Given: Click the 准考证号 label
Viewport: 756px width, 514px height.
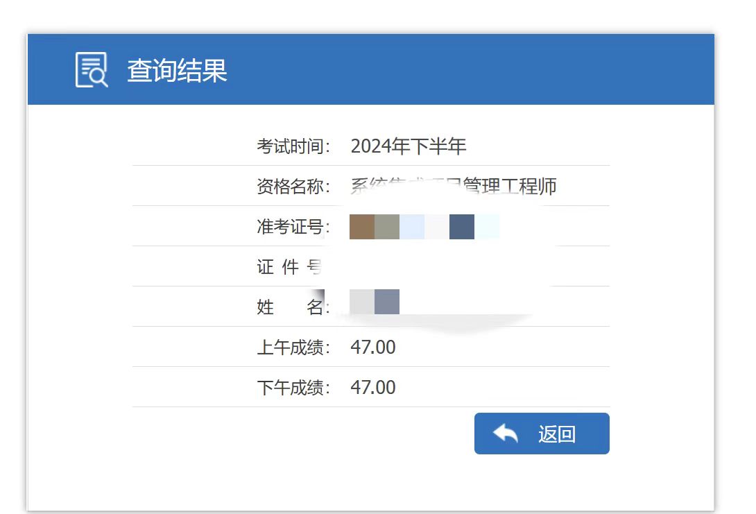Looking at the screenshot, I should pyautogui.click(x=293, y=226).
